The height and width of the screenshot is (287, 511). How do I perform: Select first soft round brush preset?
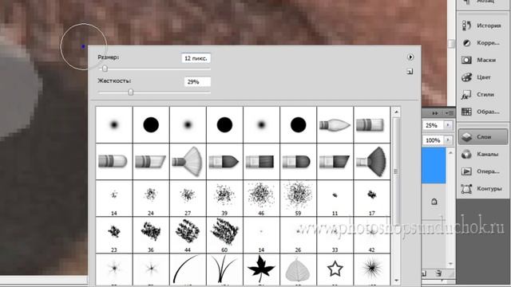(x=114, y=124)
